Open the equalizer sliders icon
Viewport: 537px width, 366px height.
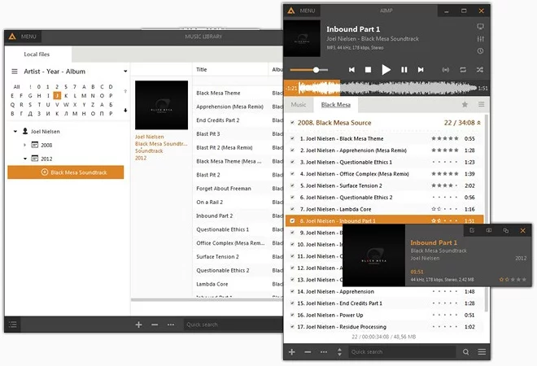[480, 38]
